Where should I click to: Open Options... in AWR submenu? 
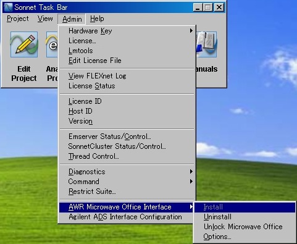245,237
